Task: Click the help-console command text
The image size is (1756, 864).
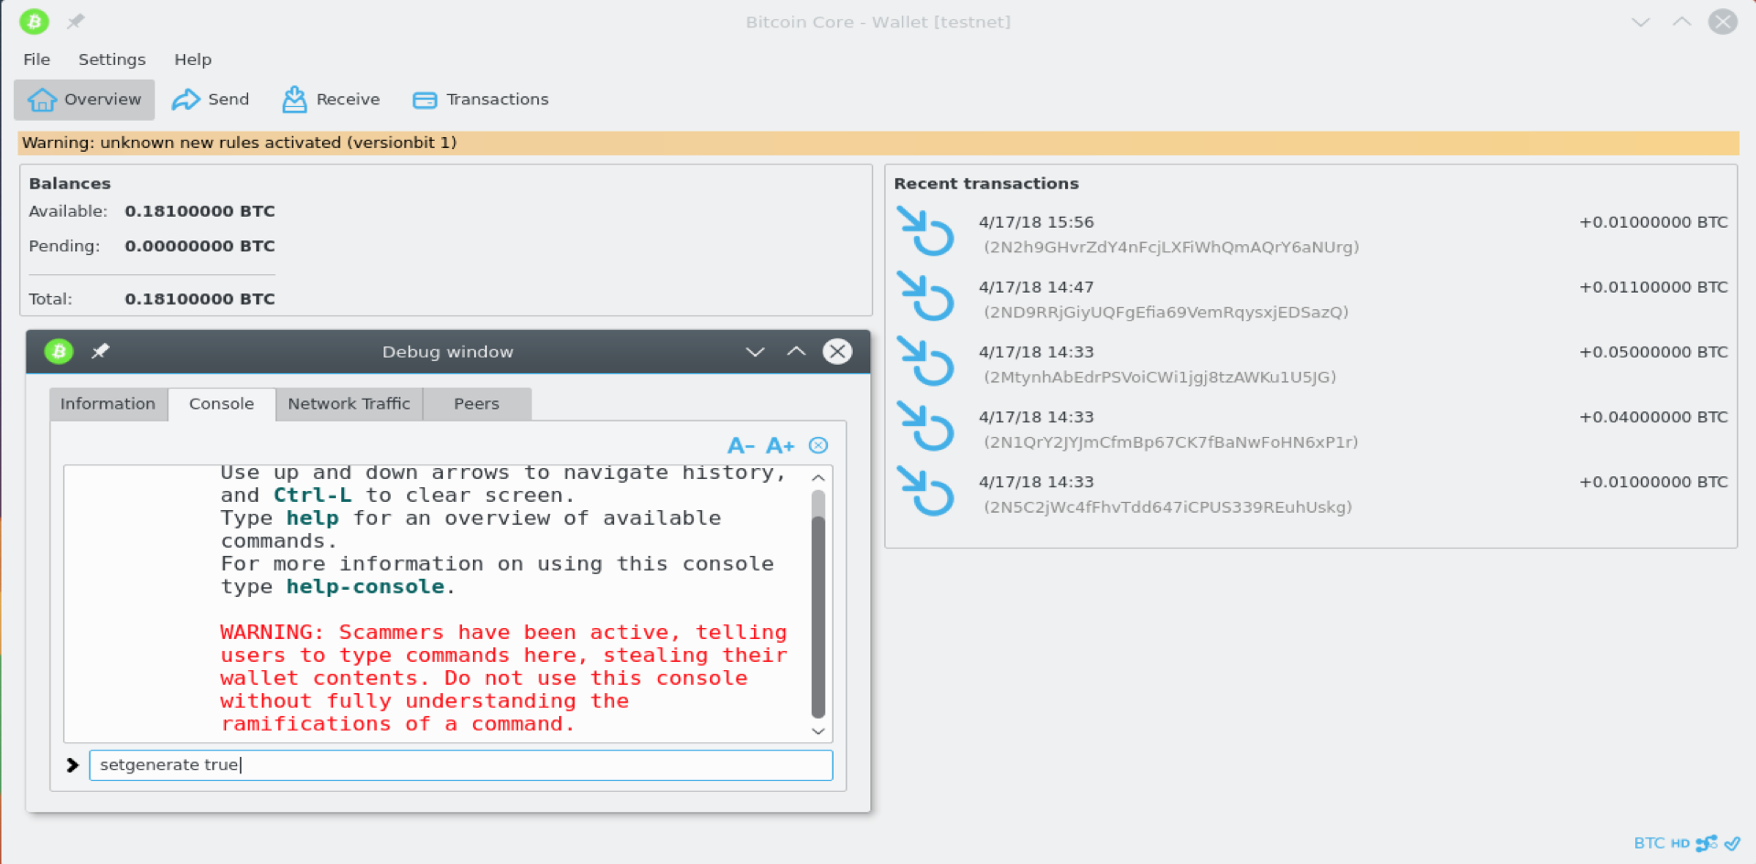Action: pyautogui.click(x=365, y=587)
